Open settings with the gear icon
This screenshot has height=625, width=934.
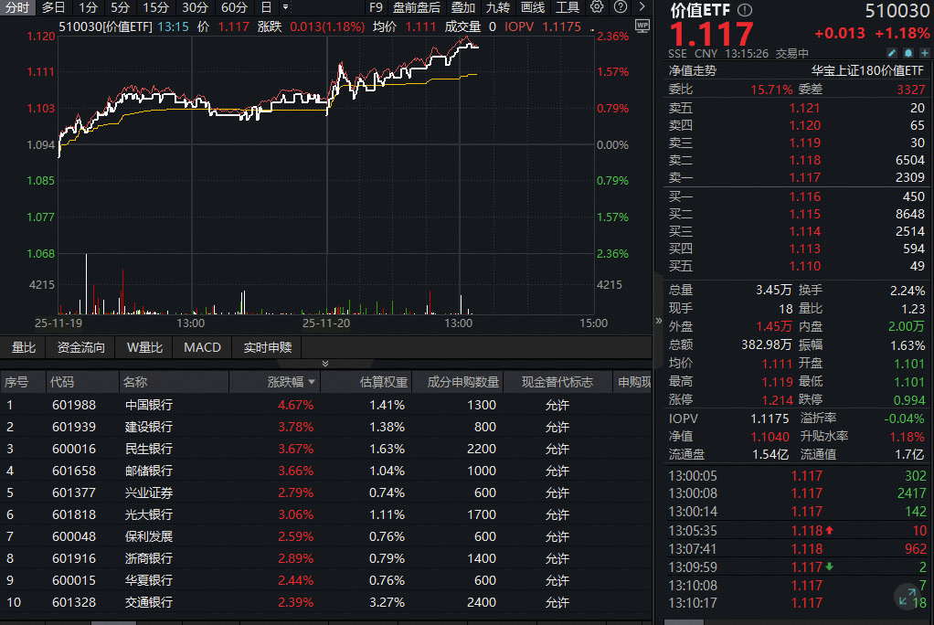coord(595,7)
